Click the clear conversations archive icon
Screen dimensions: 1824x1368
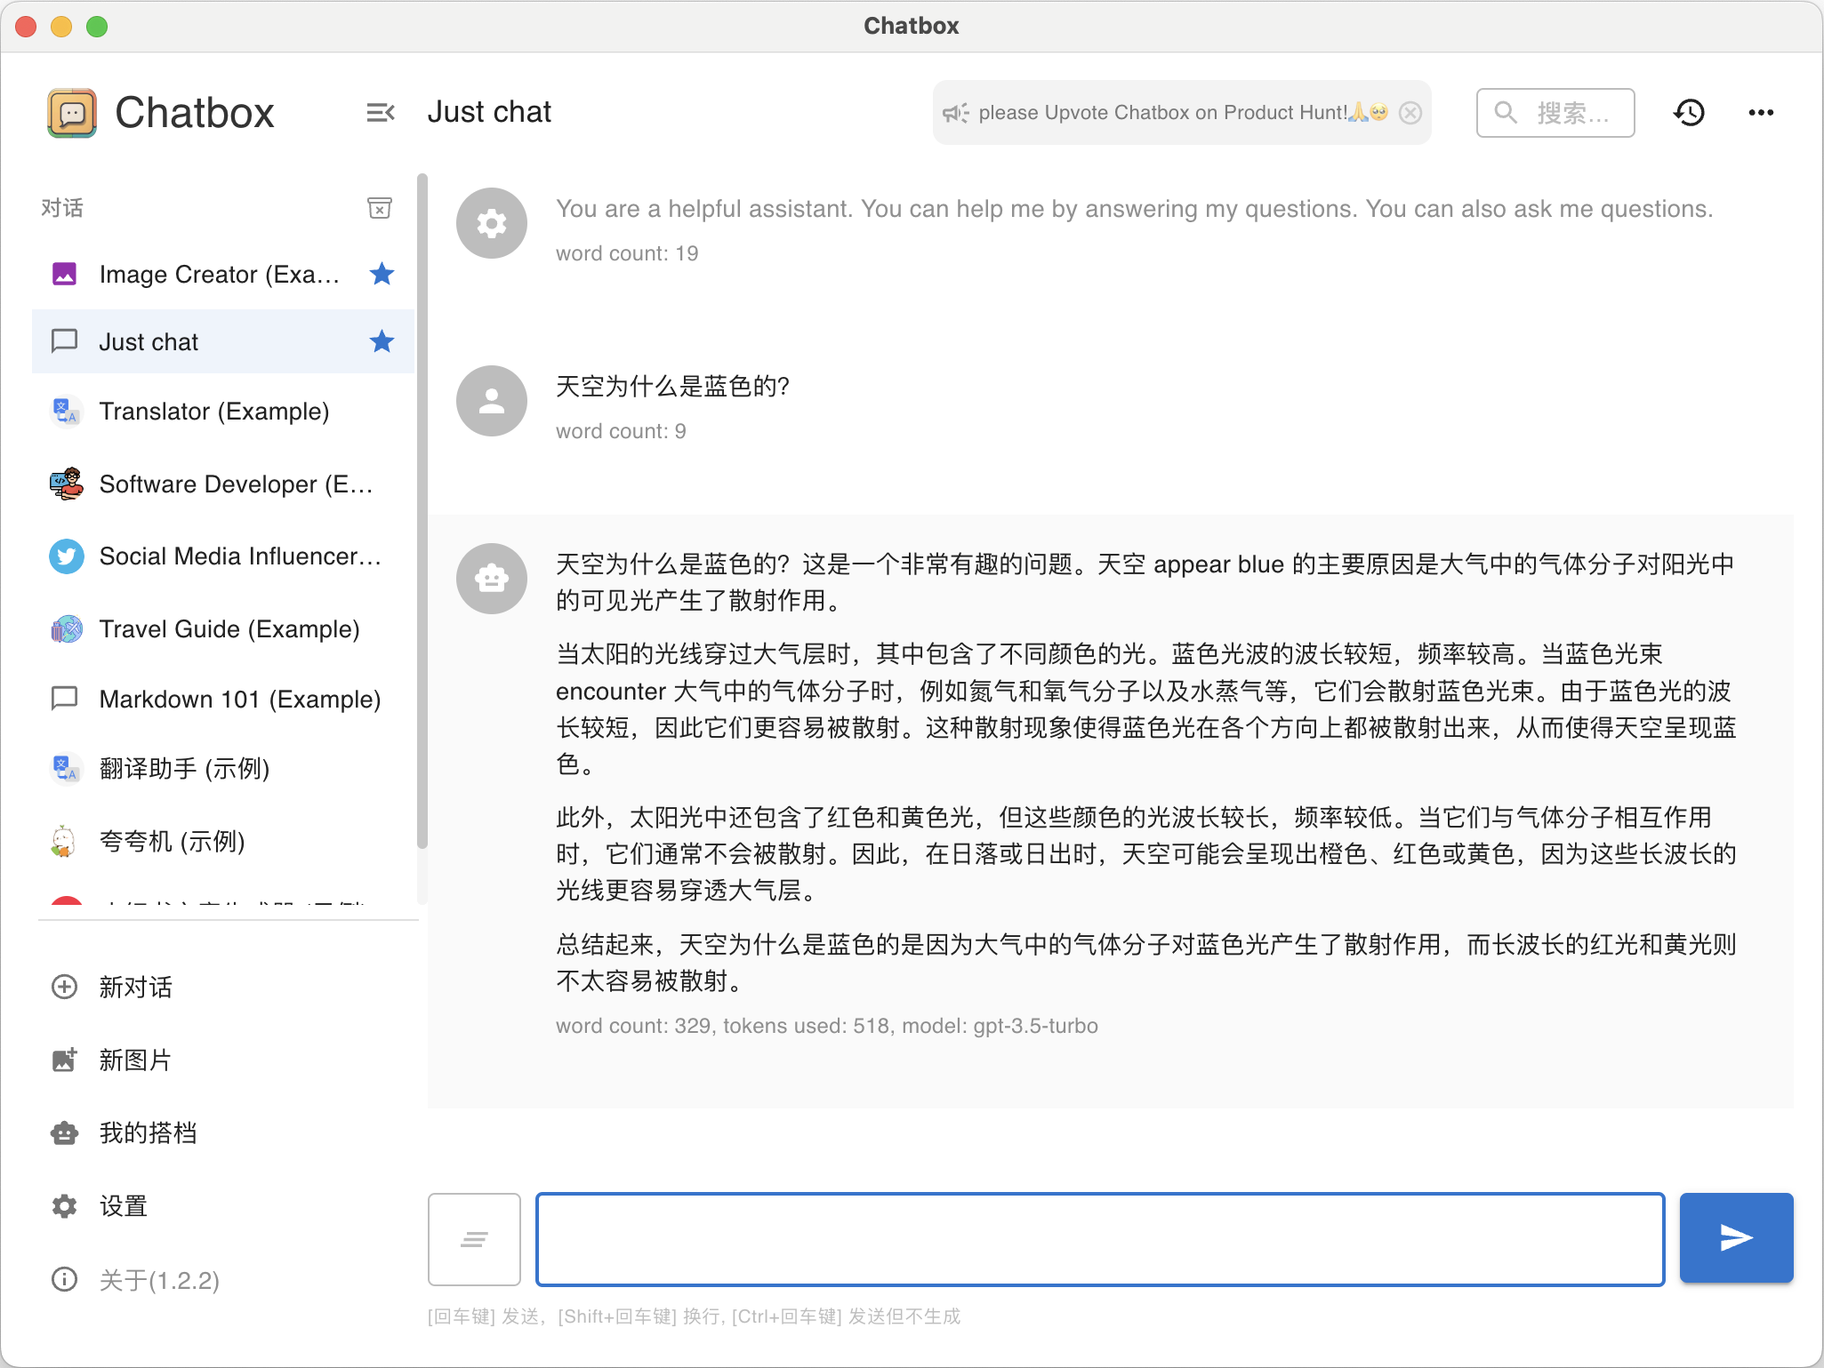coord(380,208)
